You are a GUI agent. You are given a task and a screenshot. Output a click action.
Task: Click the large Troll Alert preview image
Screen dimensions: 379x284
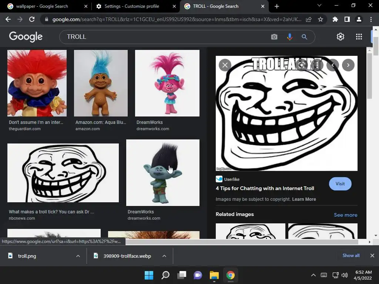(x=286, y=113)
